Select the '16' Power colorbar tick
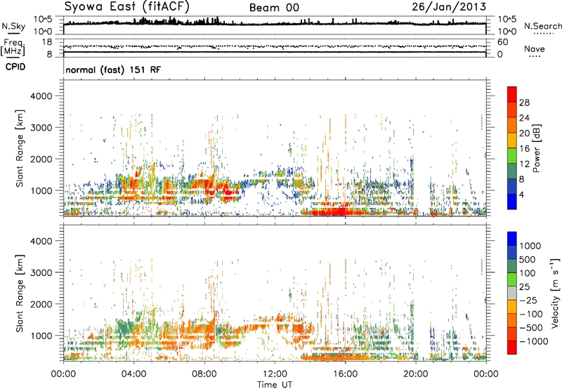This screenshot has width=562, height=389. click(524, 149)
